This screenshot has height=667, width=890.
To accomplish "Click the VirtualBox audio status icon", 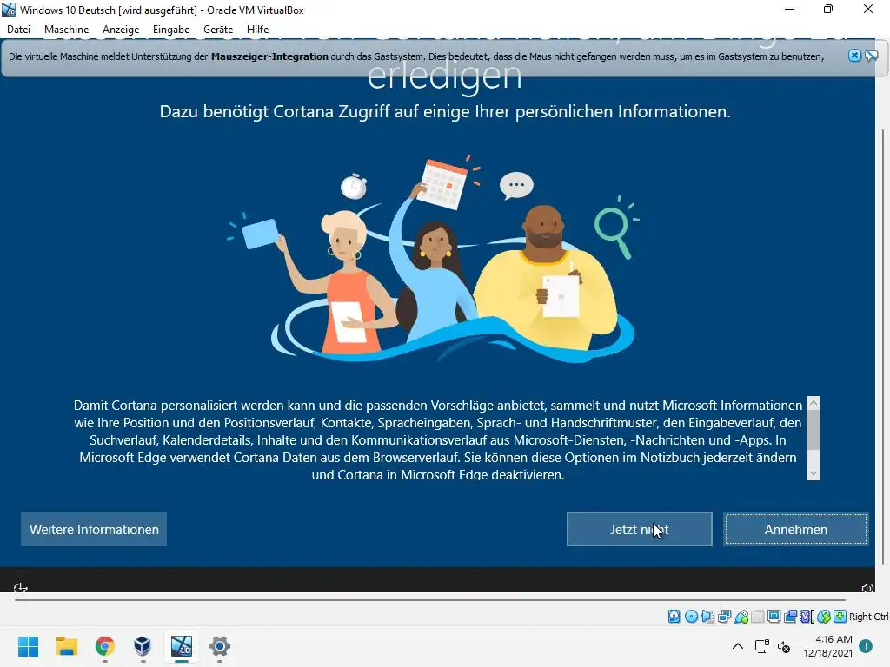I will (707, 617).
